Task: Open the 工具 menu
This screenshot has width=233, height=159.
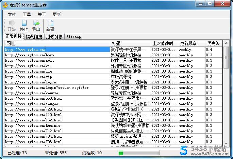Action: point(27,14)
